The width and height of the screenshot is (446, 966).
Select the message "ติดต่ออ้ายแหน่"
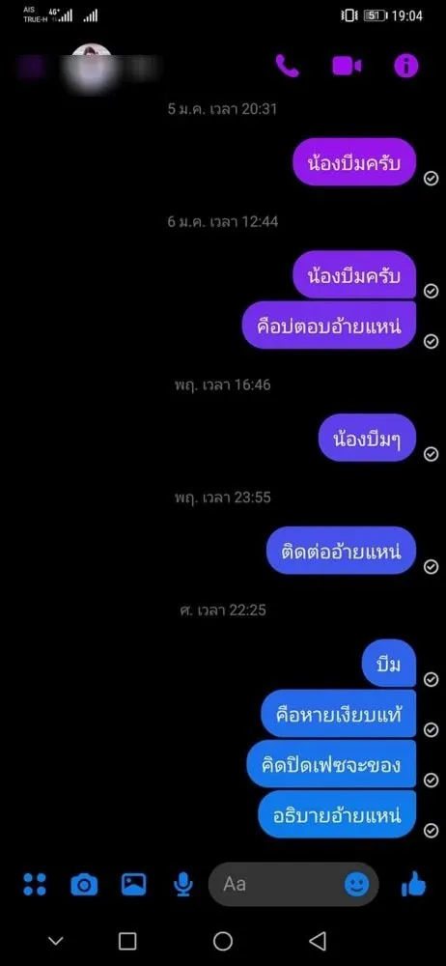342,551
